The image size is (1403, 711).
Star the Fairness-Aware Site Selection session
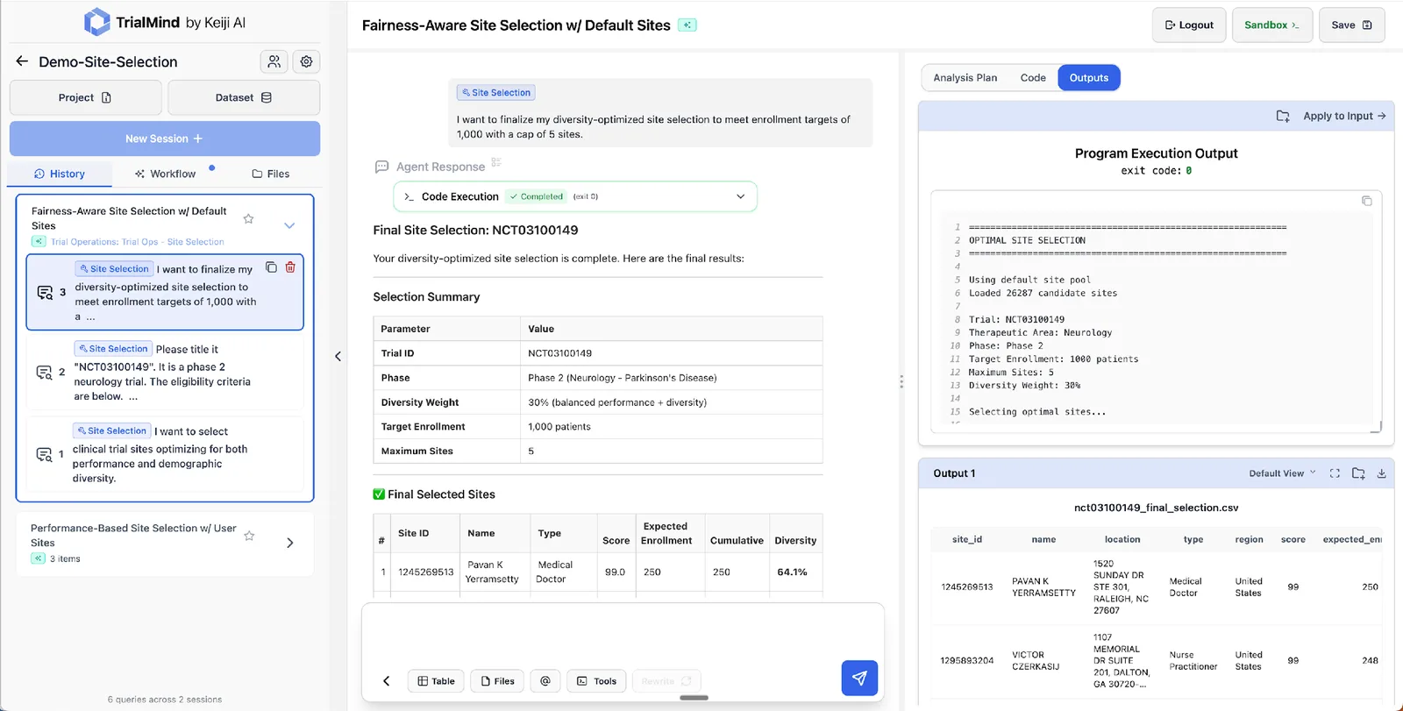pyautogui.click(x=248, y=218)
